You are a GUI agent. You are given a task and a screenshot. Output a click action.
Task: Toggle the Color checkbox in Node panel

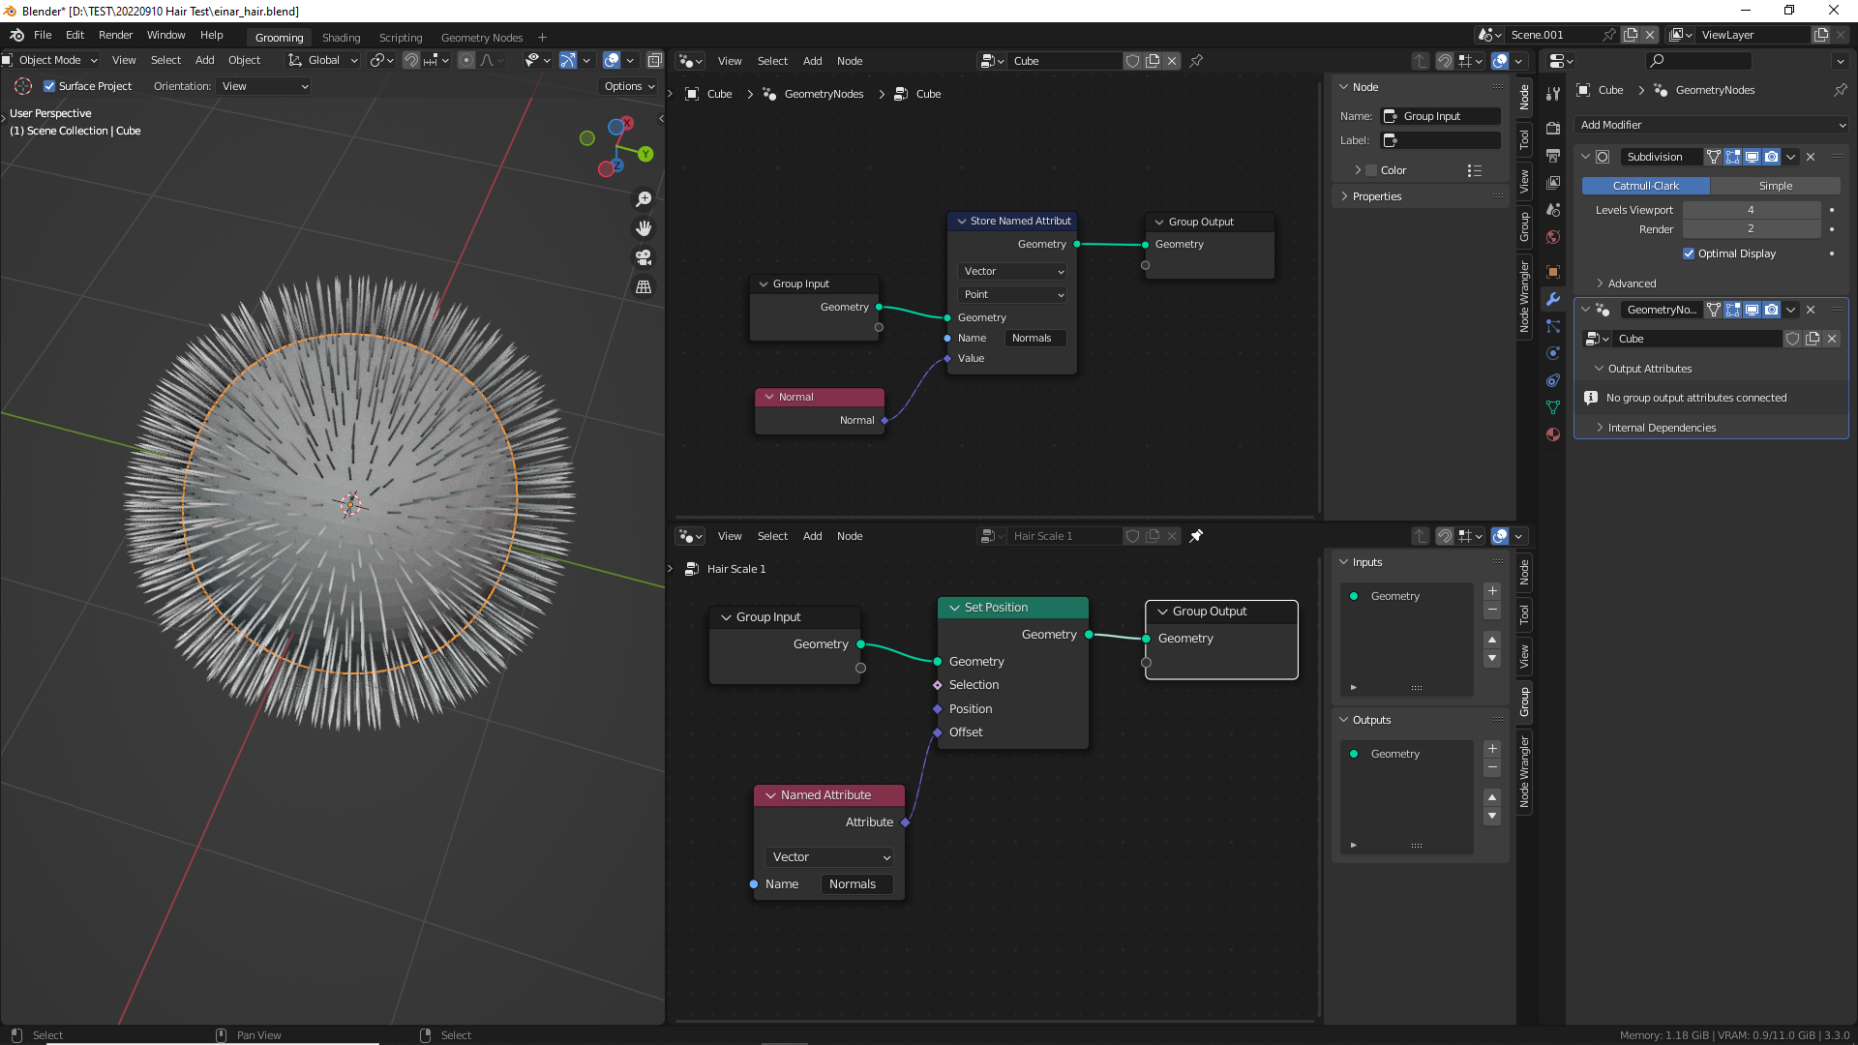1371,170
